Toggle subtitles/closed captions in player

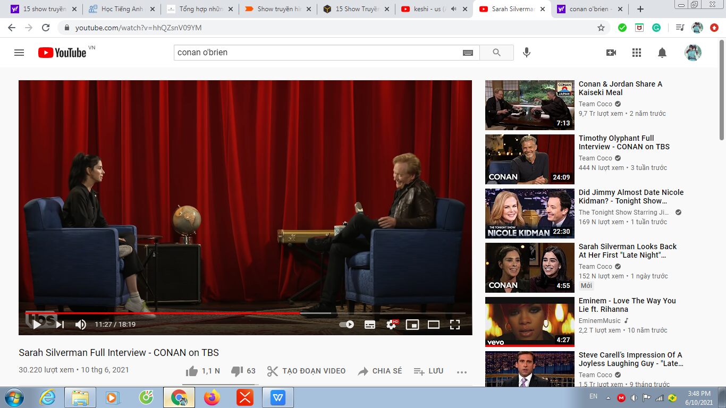click(x=370, y=324)
